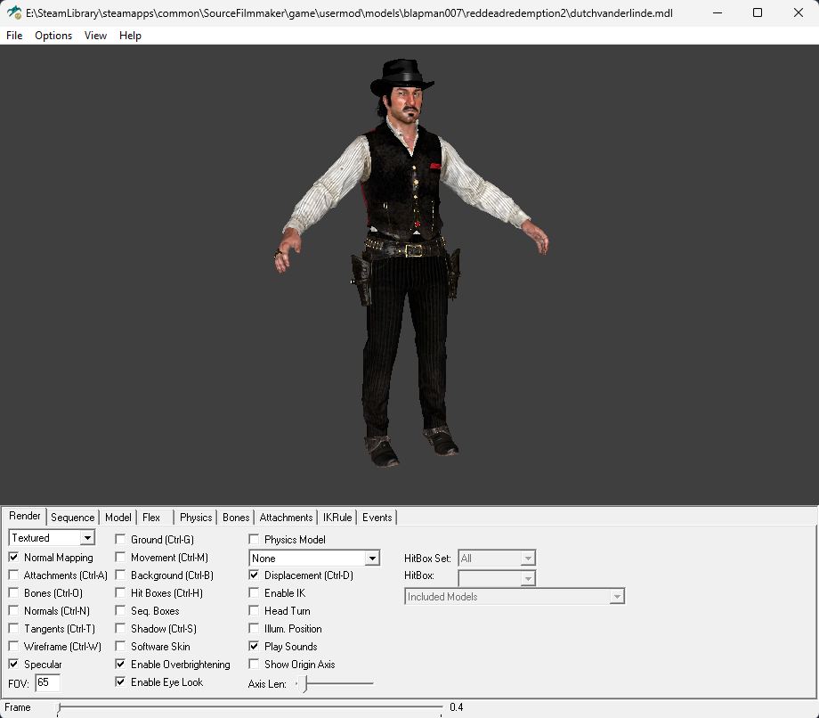Minimize the model viewer window
Viewport: 819px width, 718px height.
pos(718,13)
